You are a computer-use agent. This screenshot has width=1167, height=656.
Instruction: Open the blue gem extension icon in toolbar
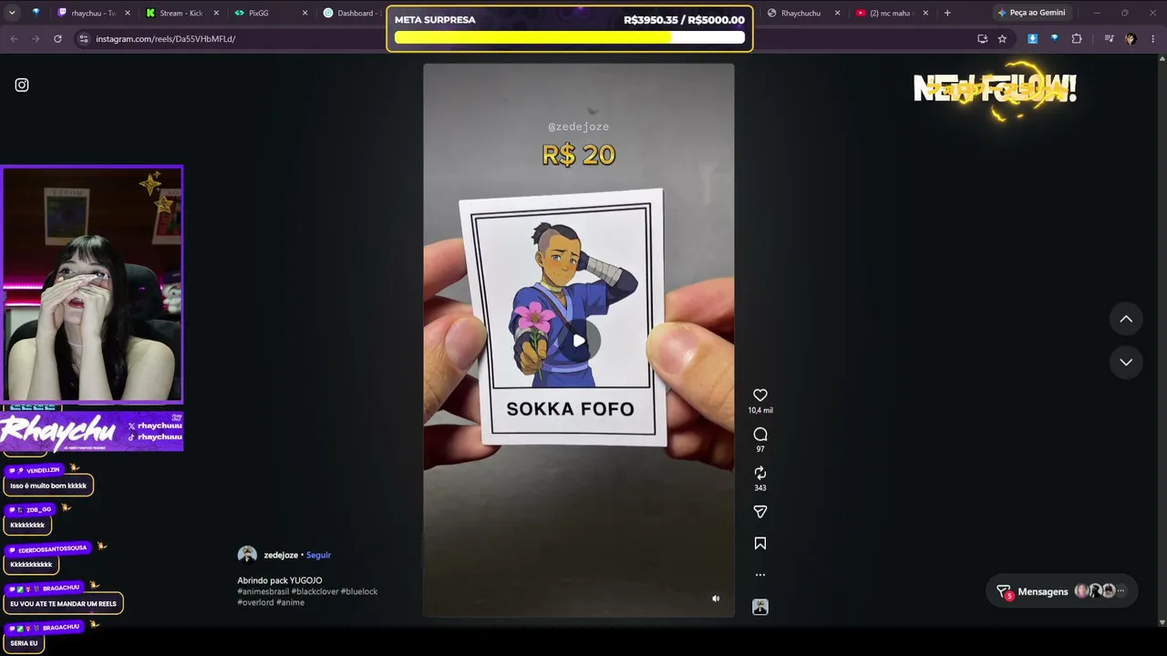point(1054,38)
